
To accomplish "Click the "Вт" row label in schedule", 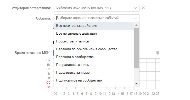I will click(x=49, y=65).
